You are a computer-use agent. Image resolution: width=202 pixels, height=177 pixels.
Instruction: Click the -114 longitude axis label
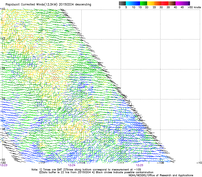(x=81, y=163)
